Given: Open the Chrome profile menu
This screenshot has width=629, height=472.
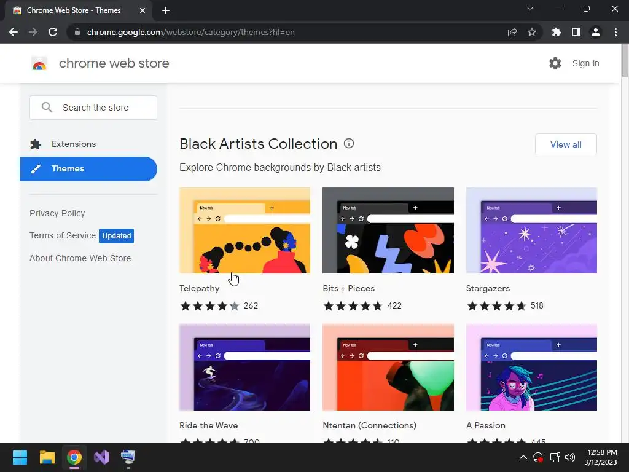Looking at the screenshot, I should (x=596, y=32).
